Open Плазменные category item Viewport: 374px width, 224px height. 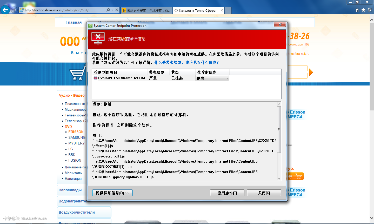(75, 104)
